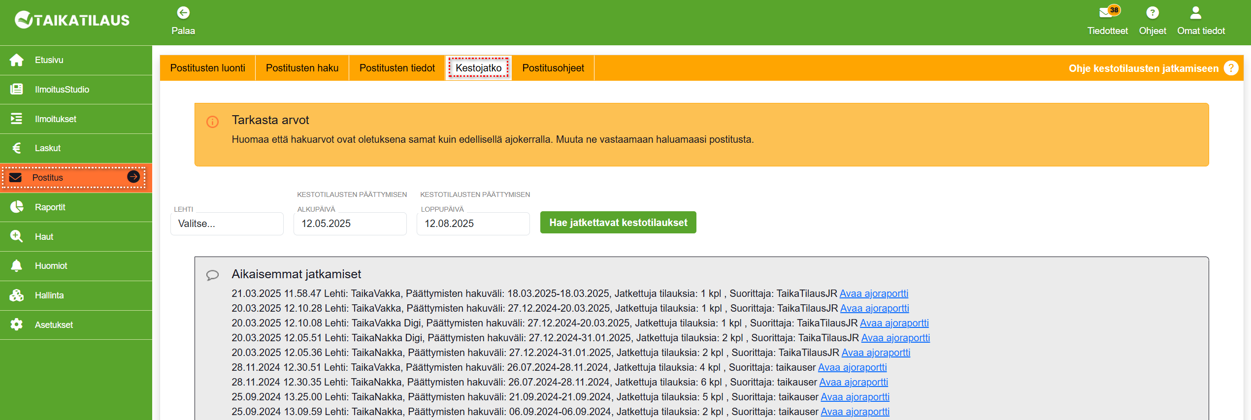Click the Palaa back arrow icon
Image resolution: width=1251 pixels, height=420 pixels.
(x=183, y=13)
